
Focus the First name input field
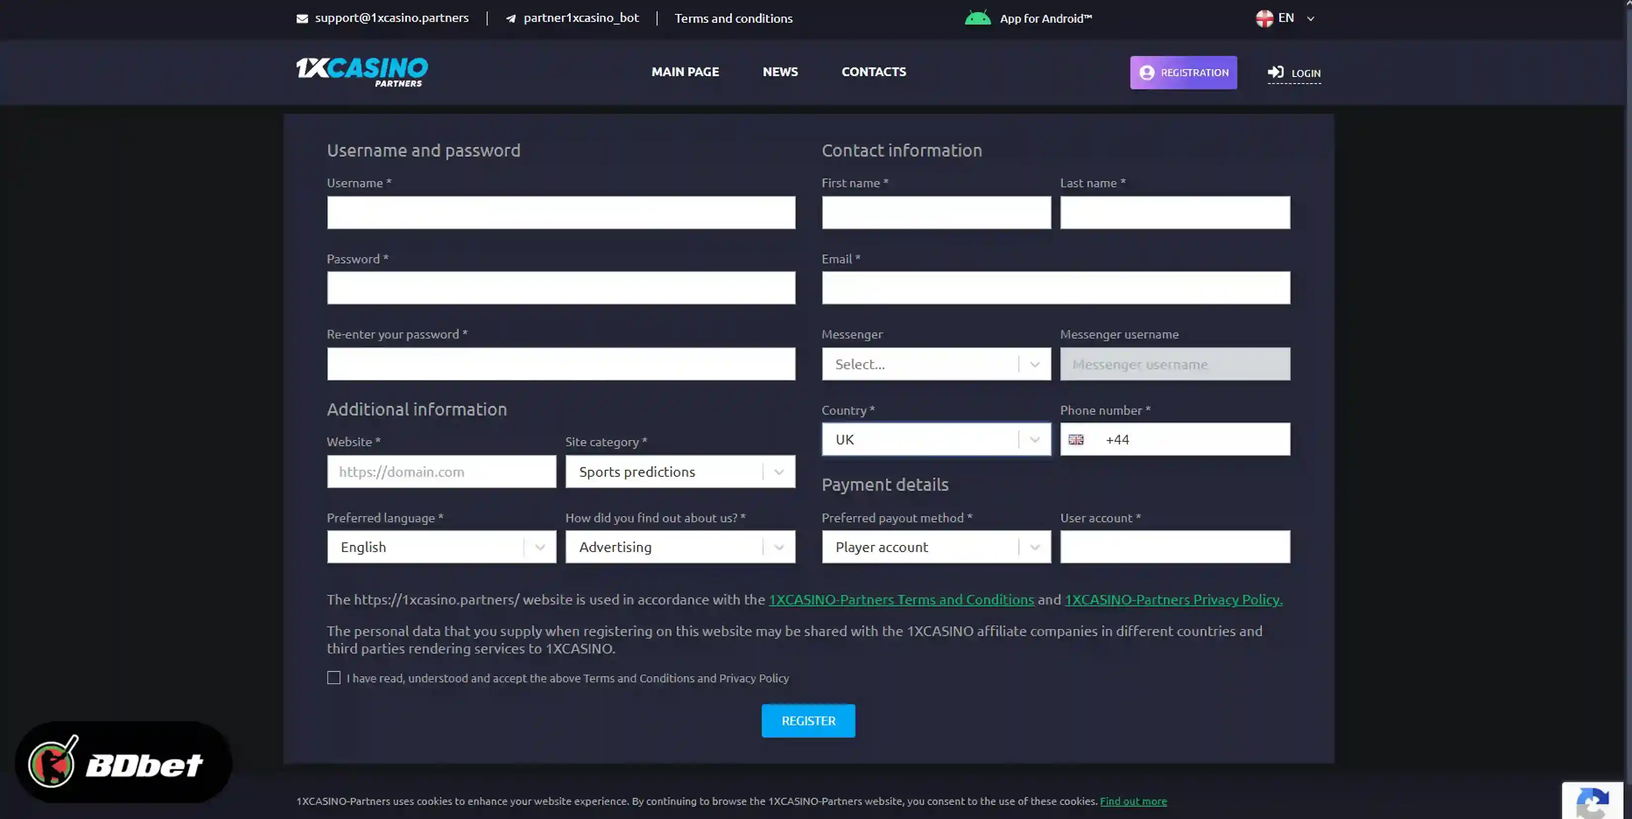pyautogui.click(x=936, y=212)
